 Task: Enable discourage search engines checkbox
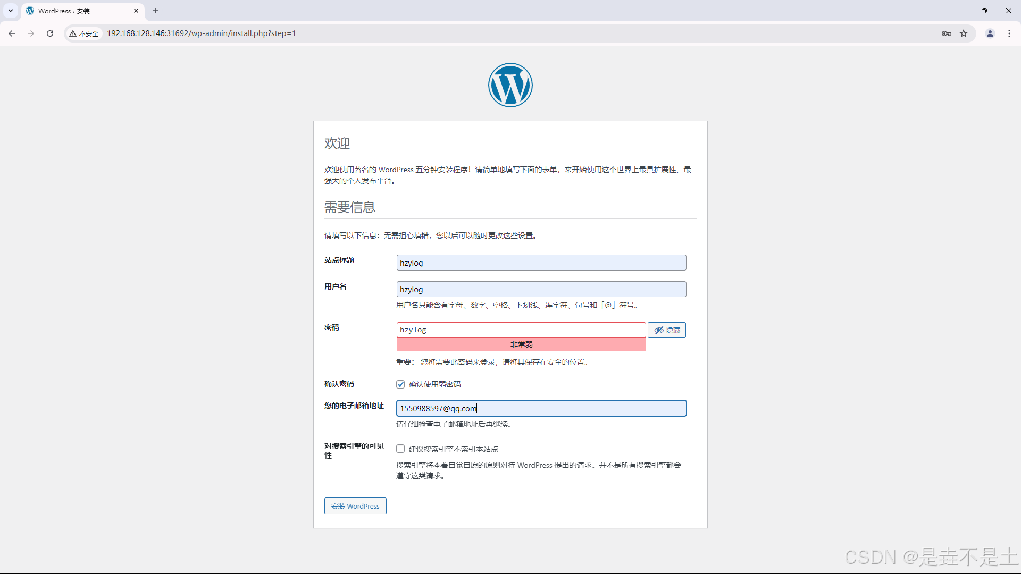(400, 449)
